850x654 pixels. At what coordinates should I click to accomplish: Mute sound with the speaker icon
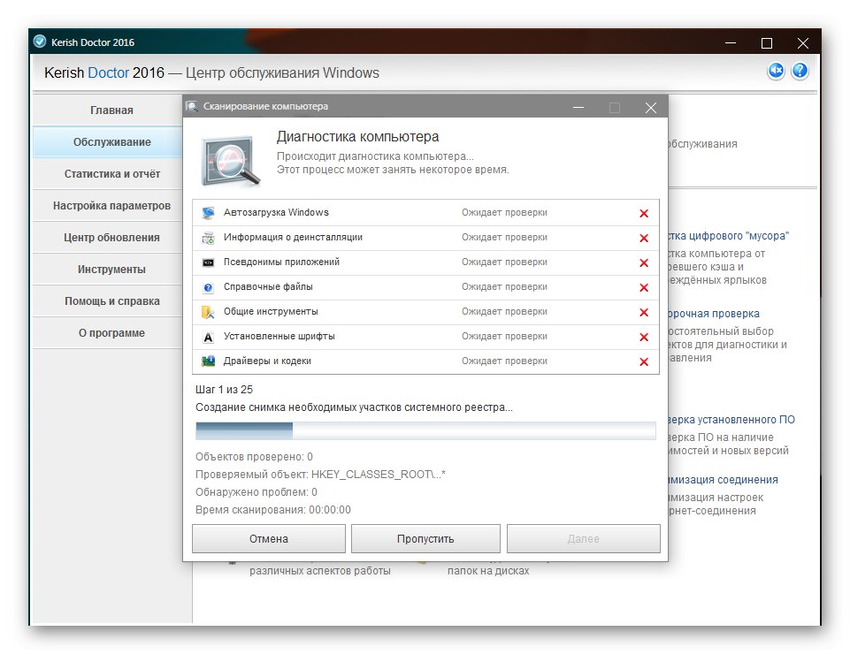point(776,71)
